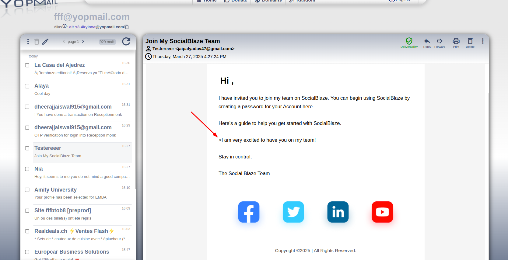508x260 pixels.
Task: Open the Domains menu item
Action: click(268, 1)
